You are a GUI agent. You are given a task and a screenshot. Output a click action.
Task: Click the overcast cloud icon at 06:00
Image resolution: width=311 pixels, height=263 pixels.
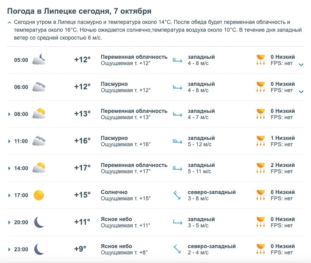39,87
